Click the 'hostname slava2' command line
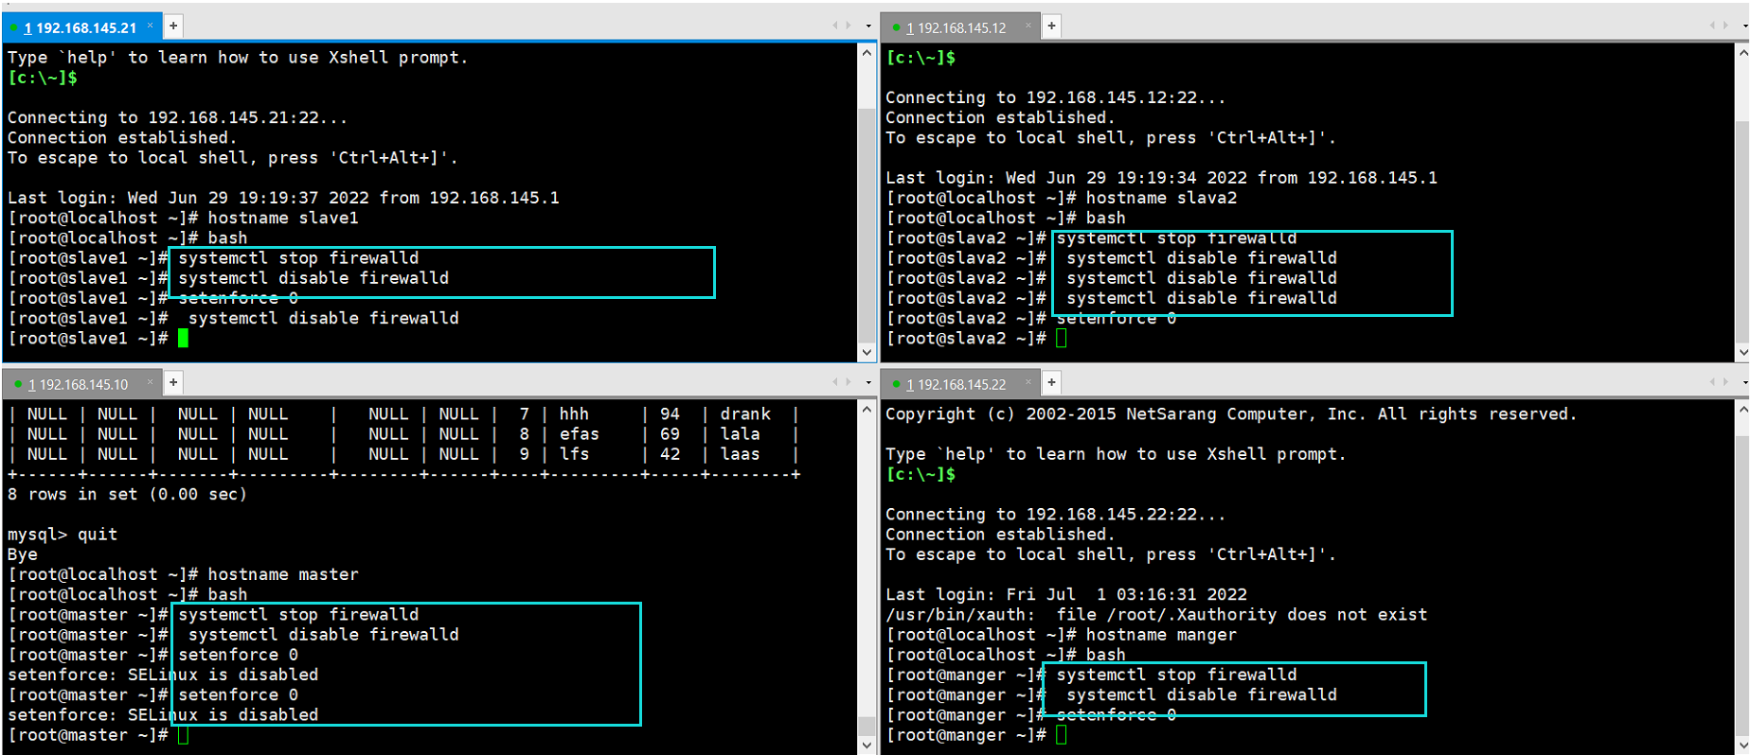 point(1062,198)
